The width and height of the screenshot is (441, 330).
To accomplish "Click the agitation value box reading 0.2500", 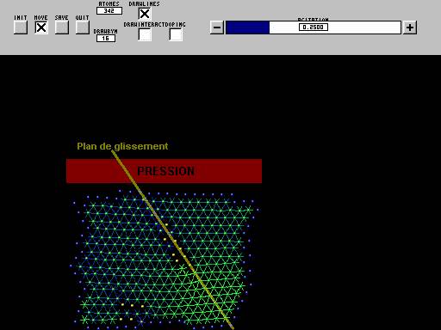I will click(314, 27).
